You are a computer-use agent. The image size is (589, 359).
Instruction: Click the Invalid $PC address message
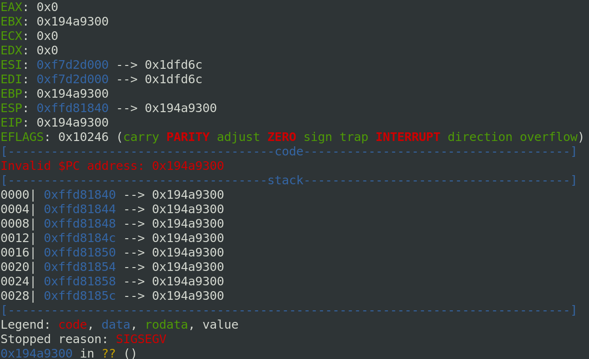click(x=112, y=166)
